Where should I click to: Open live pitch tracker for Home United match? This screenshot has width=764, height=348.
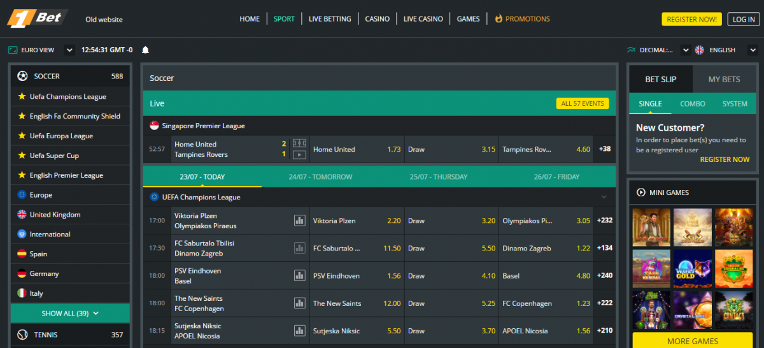click(x=299, y=144)
